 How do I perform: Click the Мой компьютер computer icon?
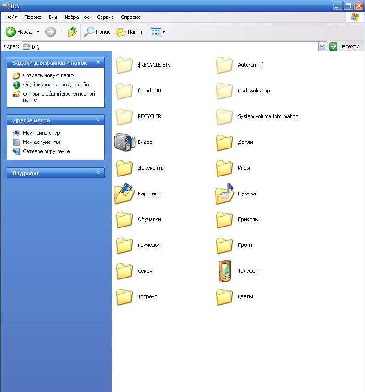tap(17, 133)
